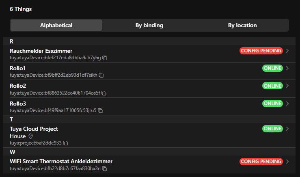The image size is (300, 177).
Task: Open Tuya Cloud Project via chevron
Action: click(287, 129)
